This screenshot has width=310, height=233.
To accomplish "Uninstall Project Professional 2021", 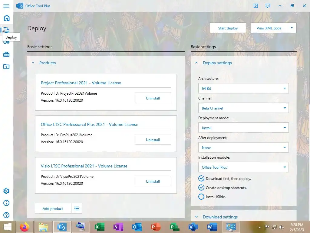I will click(x=153, y=98).
